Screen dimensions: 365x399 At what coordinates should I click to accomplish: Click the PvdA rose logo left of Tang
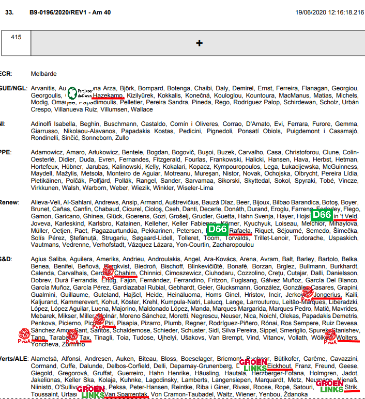click(x=24, y=336)
